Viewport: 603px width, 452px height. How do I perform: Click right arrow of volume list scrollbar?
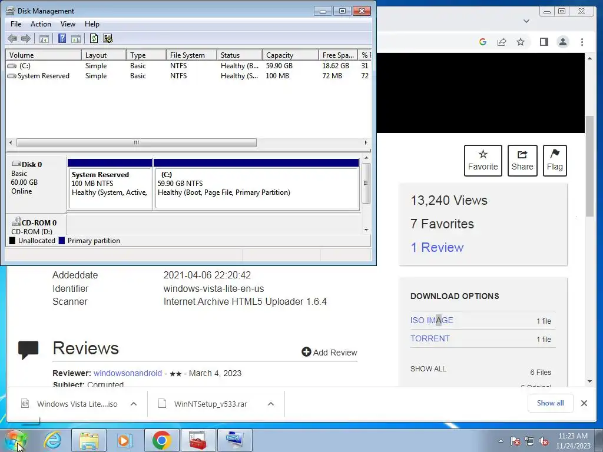coord(366,142)
